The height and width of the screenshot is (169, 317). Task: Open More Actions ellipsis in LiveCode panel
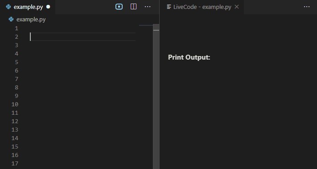(307, 7)
